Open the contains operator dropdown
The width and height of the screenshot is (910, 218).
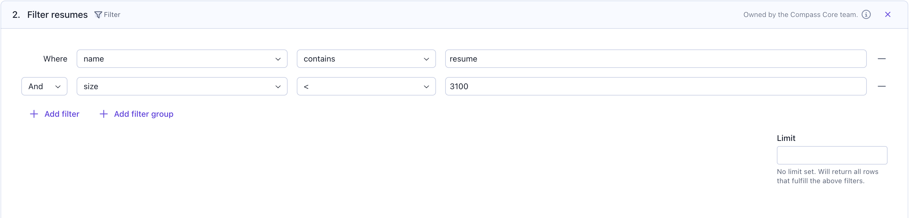pos(366,59)
